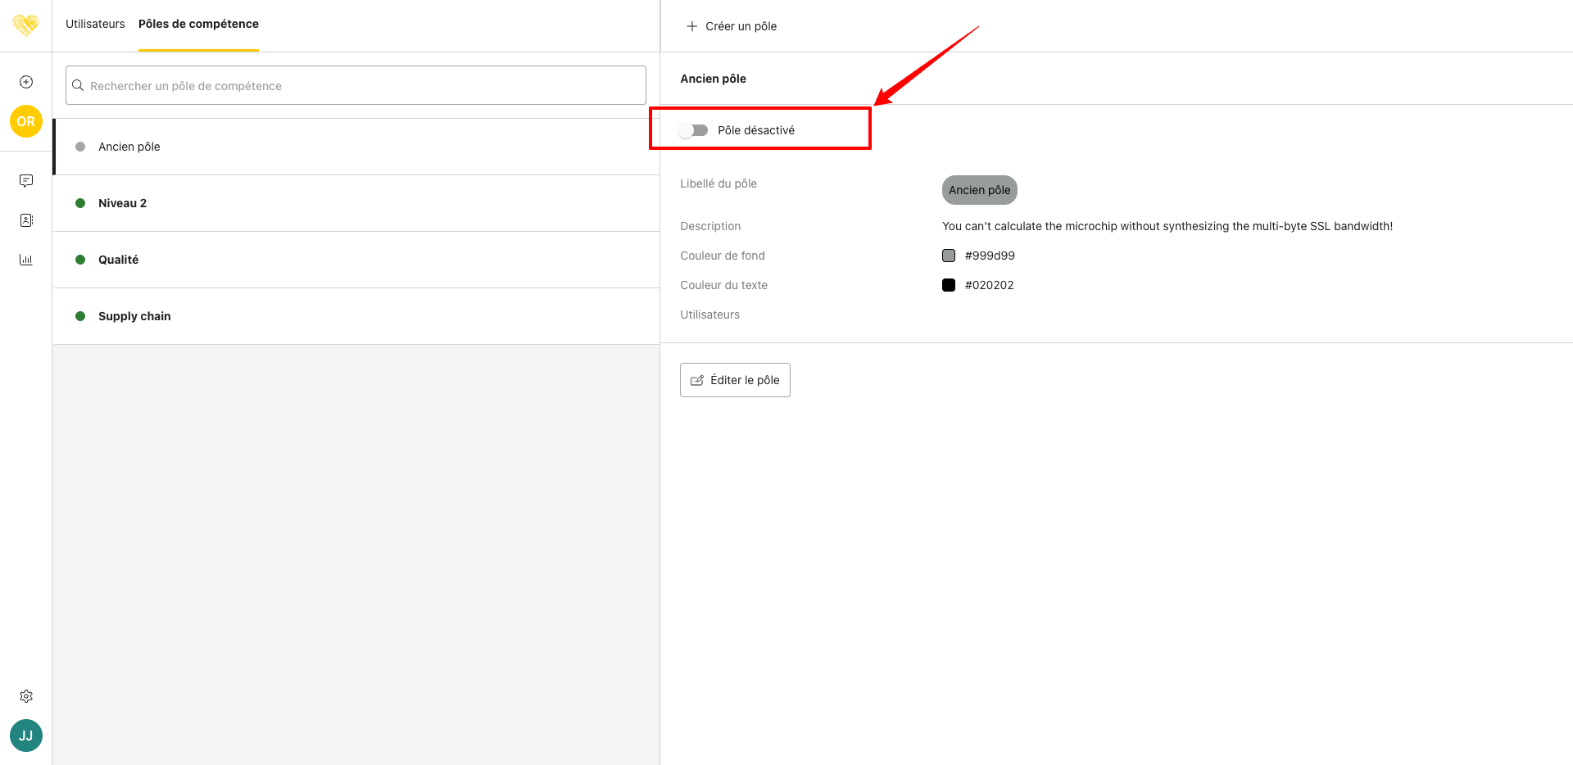1573x765 pixels.
Task: Click the JJ user avatar
Action: click(x=26, y=736)
